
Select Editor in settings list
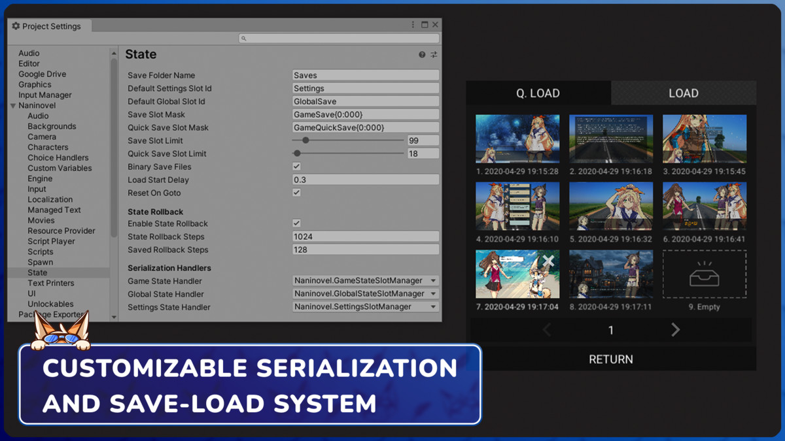(29, 63)
